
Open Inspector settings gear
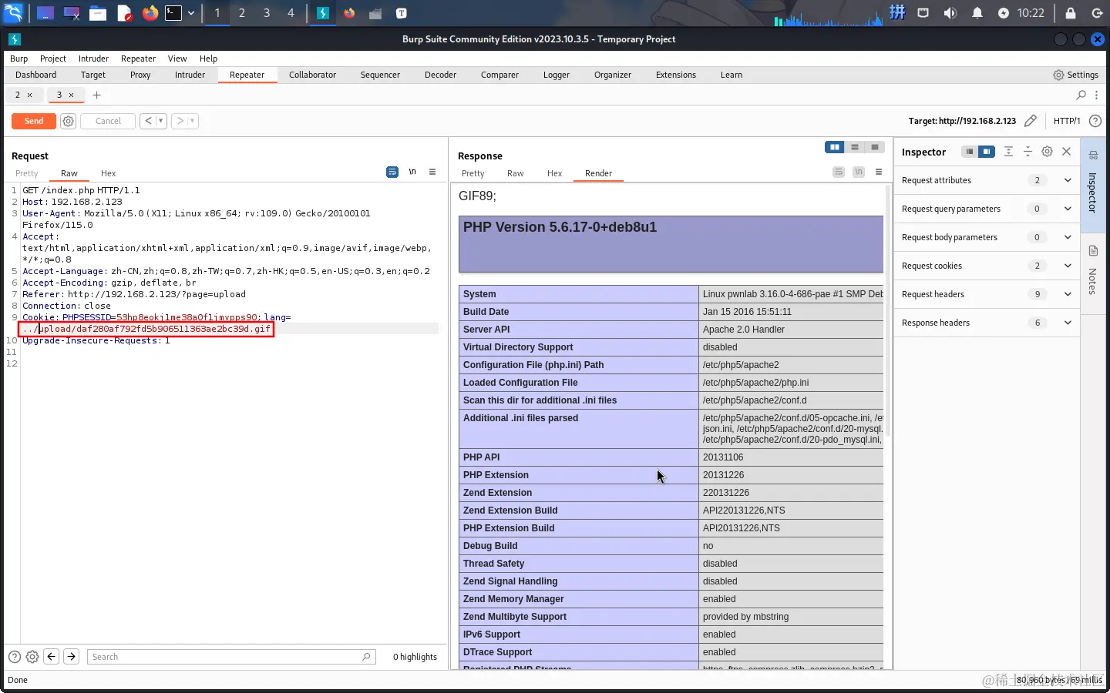(x=1047, y=152)
